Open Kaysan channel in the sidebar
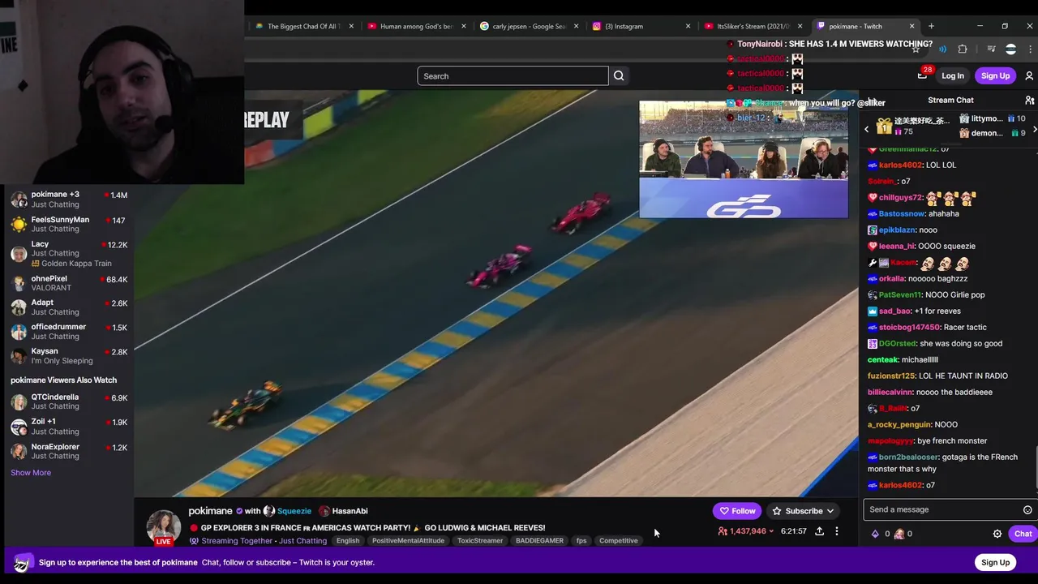The image size is (1038, 584). coord(69,355)
